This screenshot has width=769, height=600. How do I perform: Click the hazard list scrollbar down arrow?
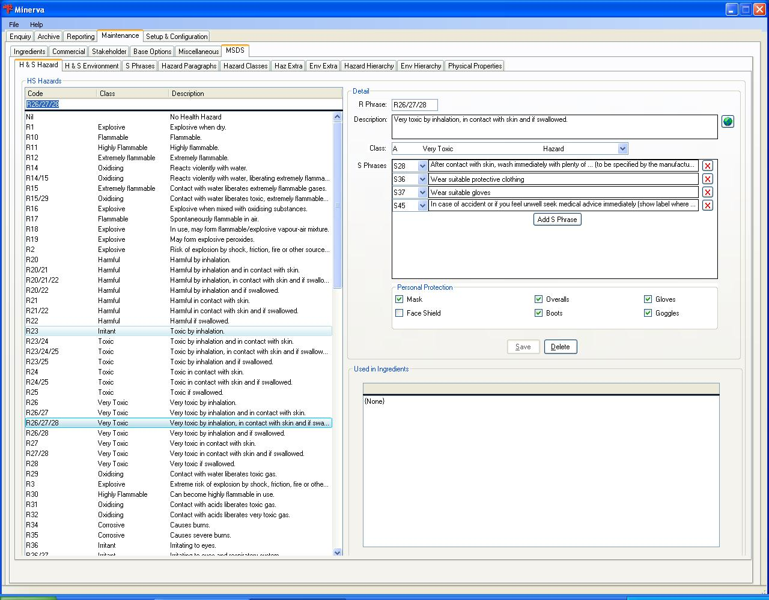point(337,552)
